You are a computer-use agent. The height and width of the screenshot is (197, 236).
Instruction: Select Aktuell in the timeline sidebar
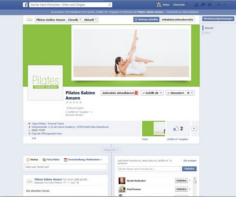[x=209, y=28]
